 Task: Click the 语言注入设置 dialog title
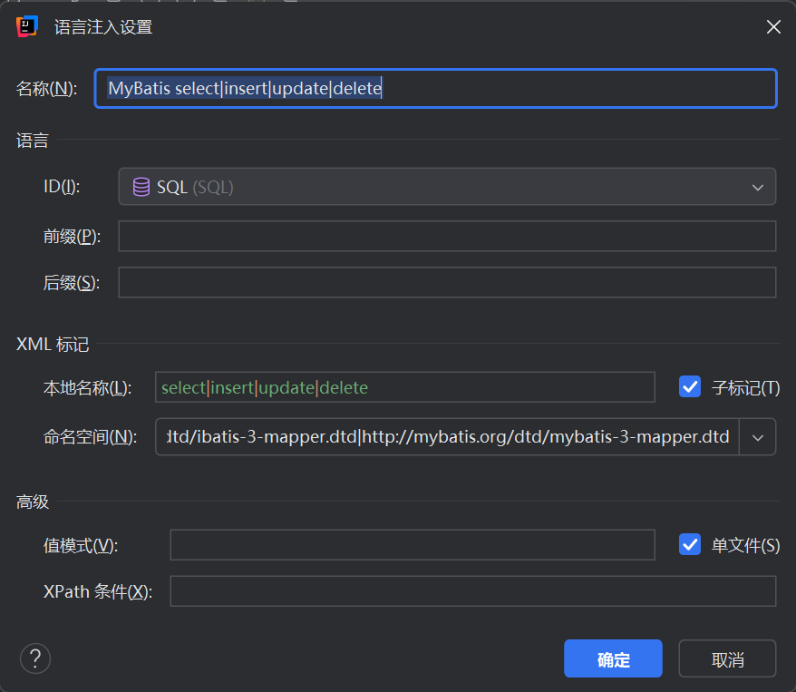point(103,27)
